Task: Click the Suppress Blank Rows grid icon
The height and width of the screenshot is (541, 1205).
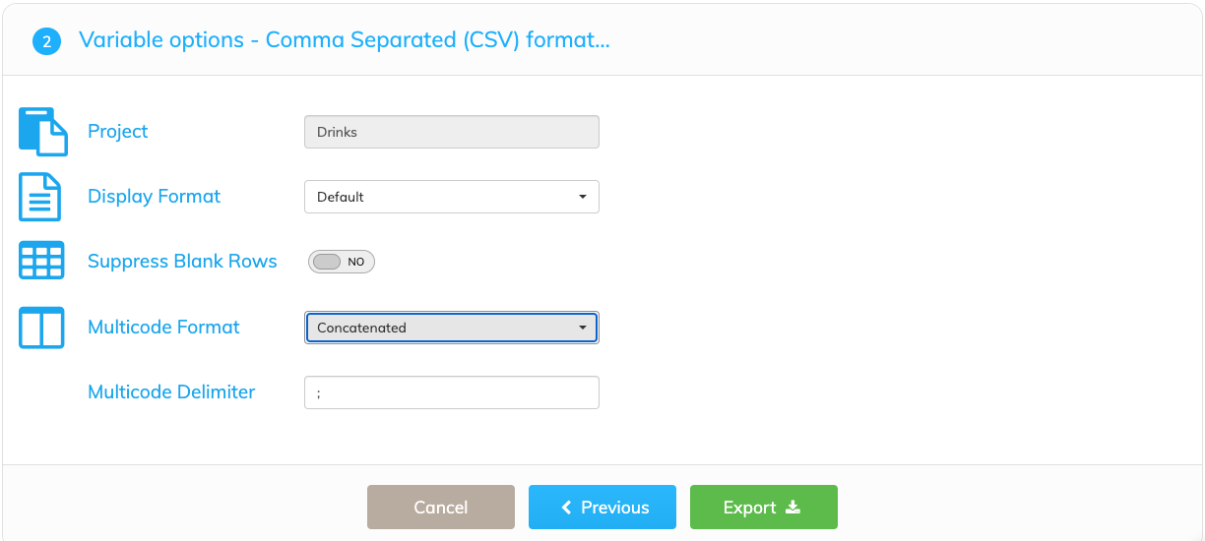Action: coord(41,262)
